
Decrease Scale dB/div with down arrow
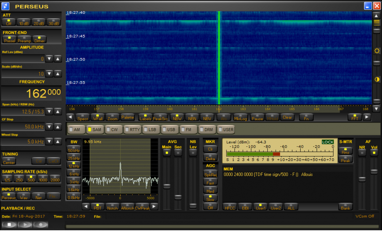[x=49, y=74]
